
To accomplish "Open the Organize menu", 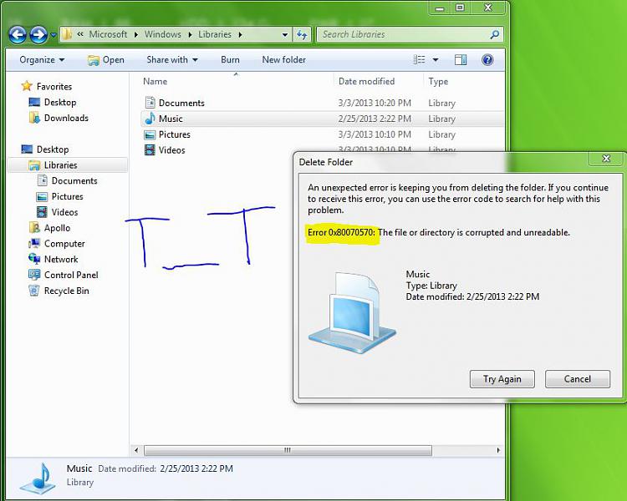I will (x=42, y=60).
